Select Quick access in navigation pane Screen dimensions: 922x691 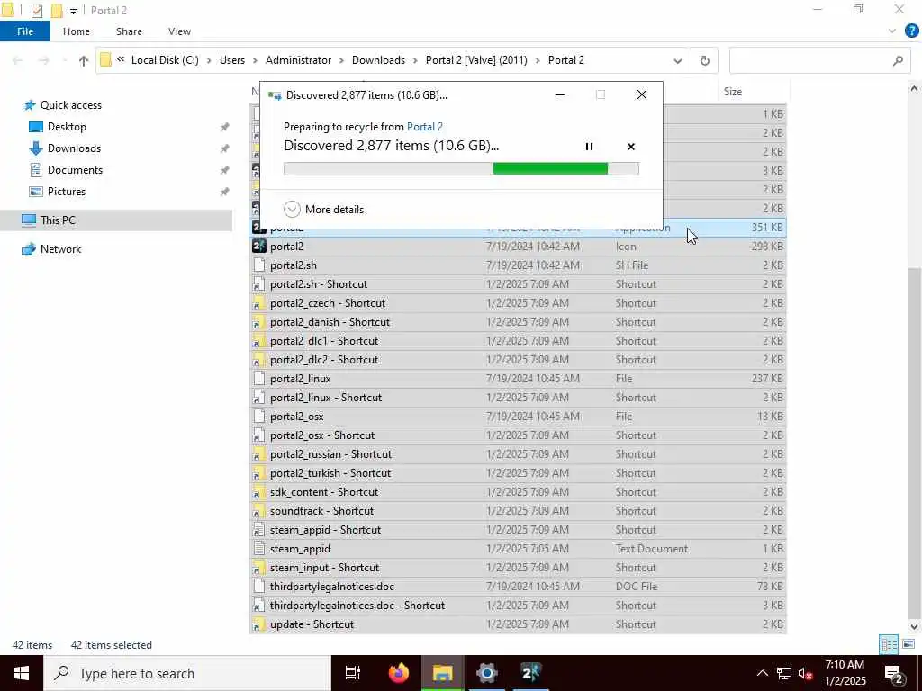[x=70, y=105]
